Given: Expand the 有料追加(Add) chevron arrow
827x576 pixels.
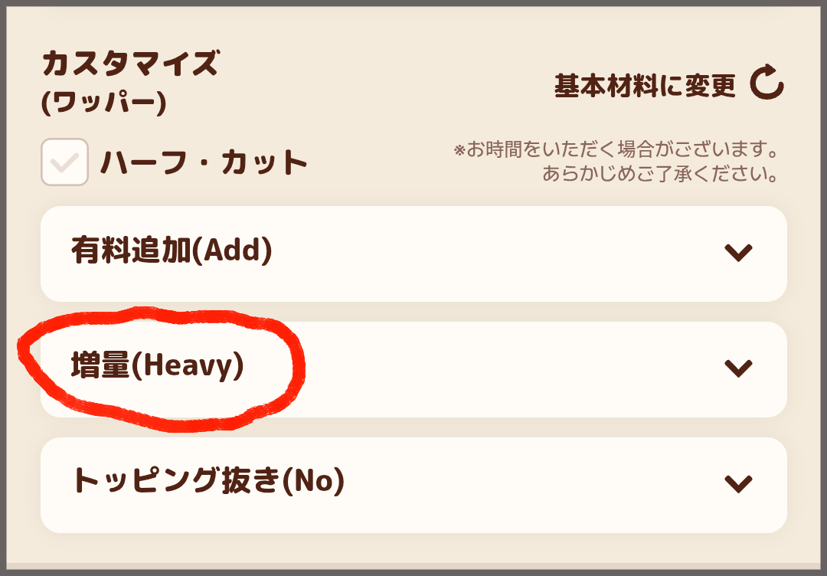Looking at the screenshot, I should [738, 253].
